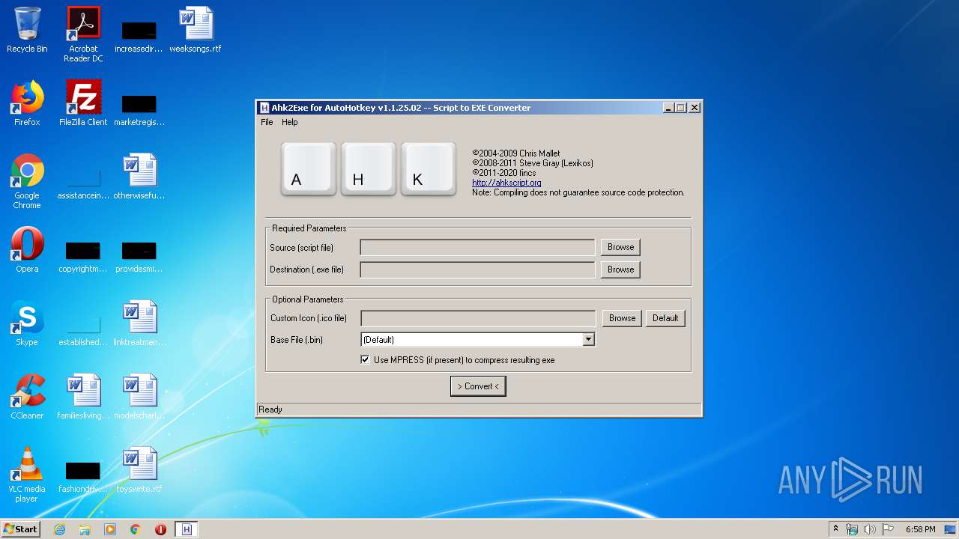The width and height of the screenshot is (959, 539).
Task: Select the Opera desktop shortcut
Action: click(27, 250)
